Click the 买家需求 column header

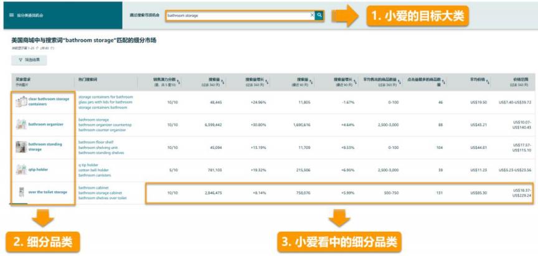point(22,79)
